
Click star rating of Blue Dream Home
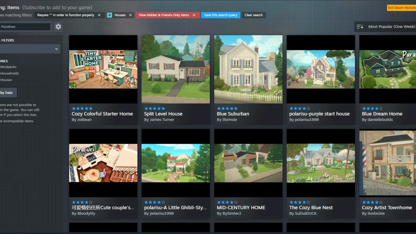coord(372,108)
